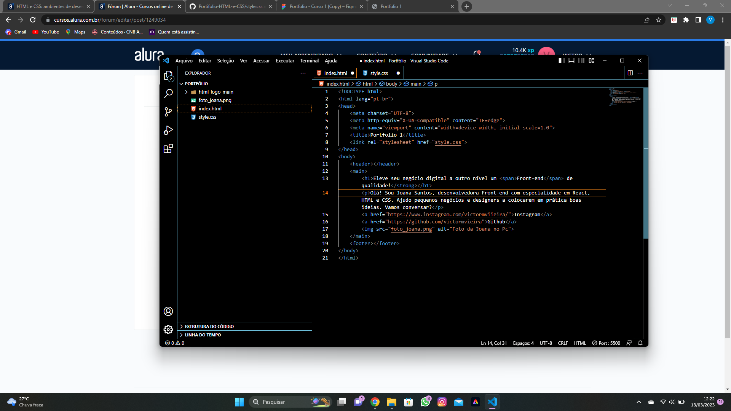Click Explorer more actions ellipsis
731x411 pixels.
tap(303, 73)
